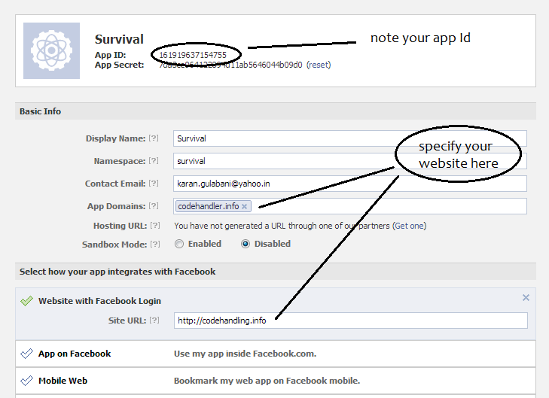Click the reset link for App Secret

pos(319,65)
